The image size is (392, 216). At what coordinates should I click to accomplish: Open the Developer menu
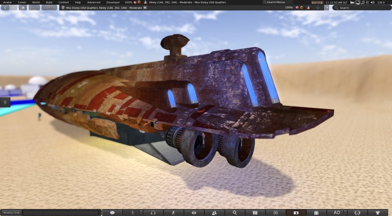113,2
